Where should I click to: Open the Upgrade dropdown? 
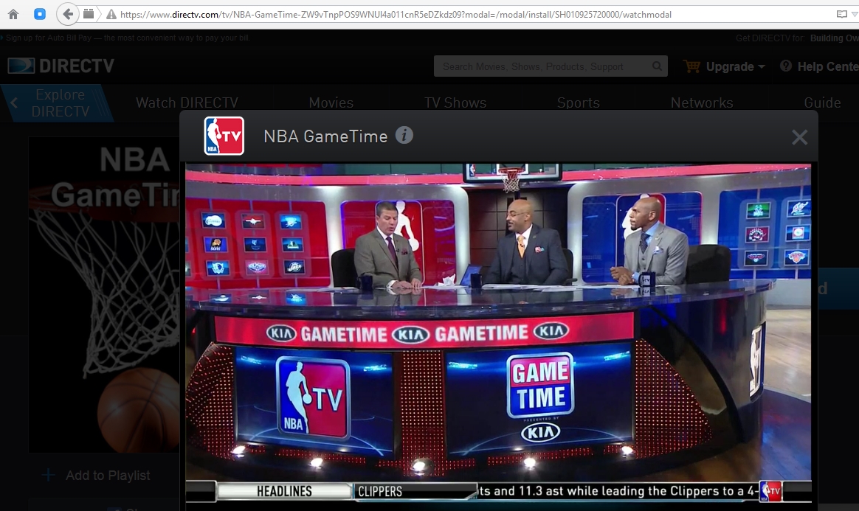pyautogui.click(x=734, y=67)
